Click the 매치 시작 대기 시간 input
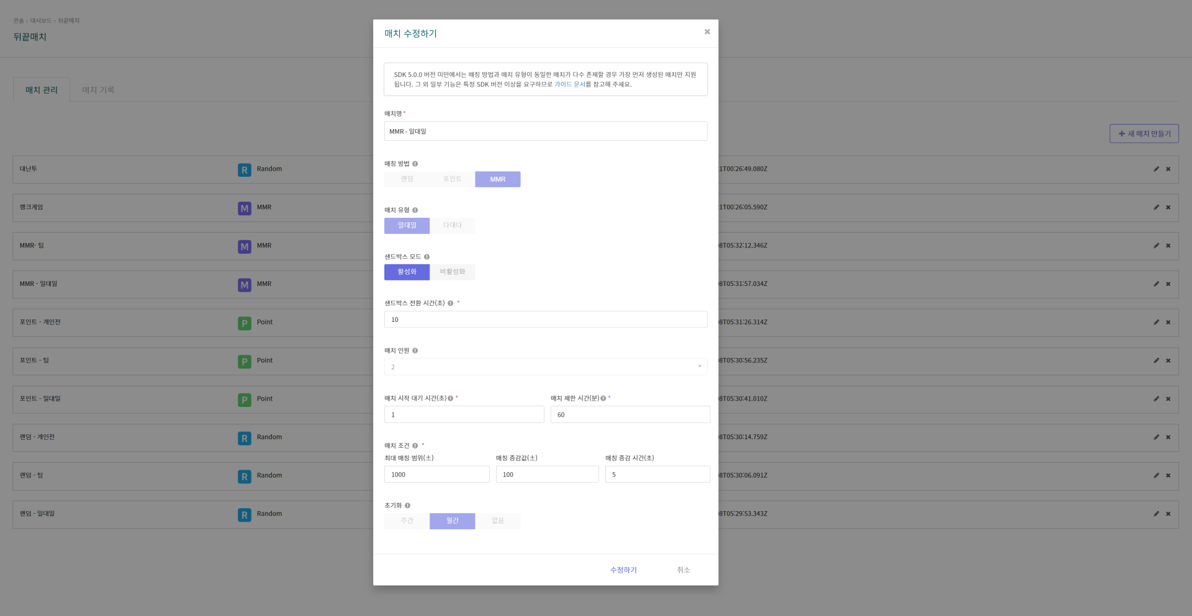This screenshot has width=1192, height=616. [x=464, y=414]
